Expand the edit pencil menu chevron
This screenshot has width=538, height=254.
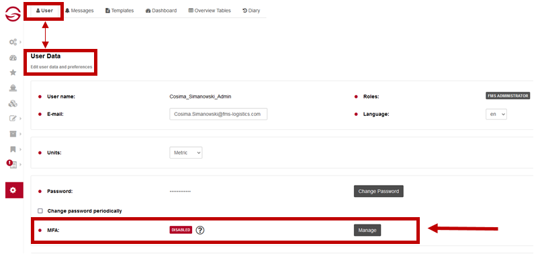21,119
